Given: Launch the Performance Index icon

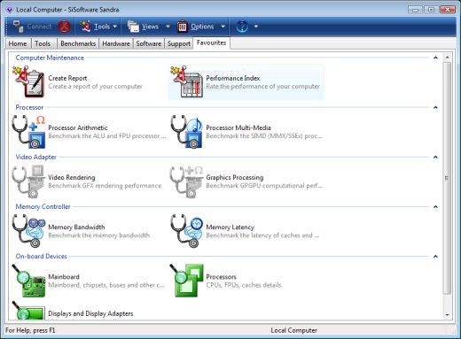Looking at the screenshot, I should click(186, 81).
